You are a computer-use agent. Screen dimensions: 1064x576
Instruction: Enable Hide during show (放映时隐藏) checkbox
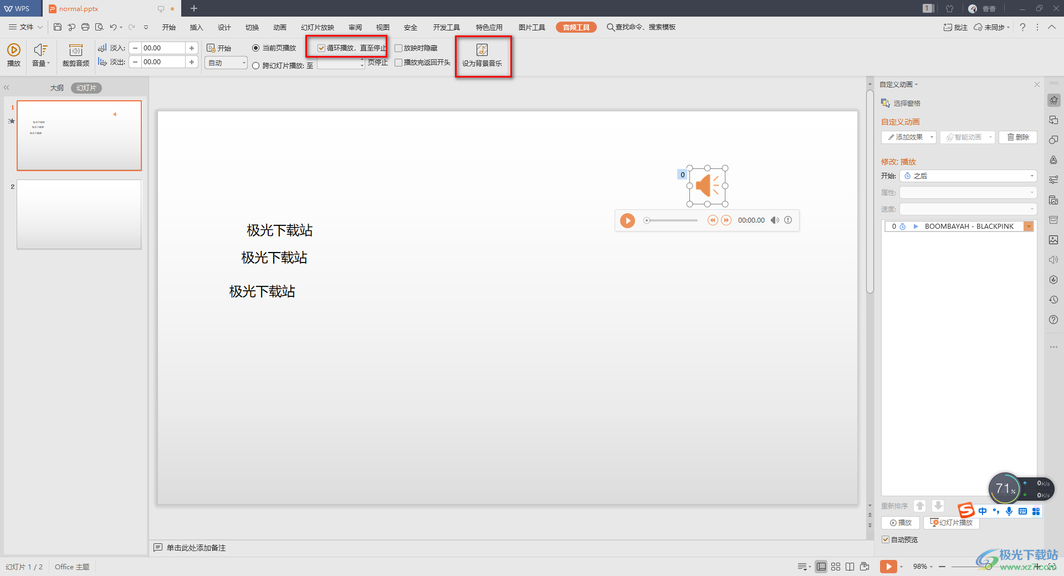coord(398,48)
